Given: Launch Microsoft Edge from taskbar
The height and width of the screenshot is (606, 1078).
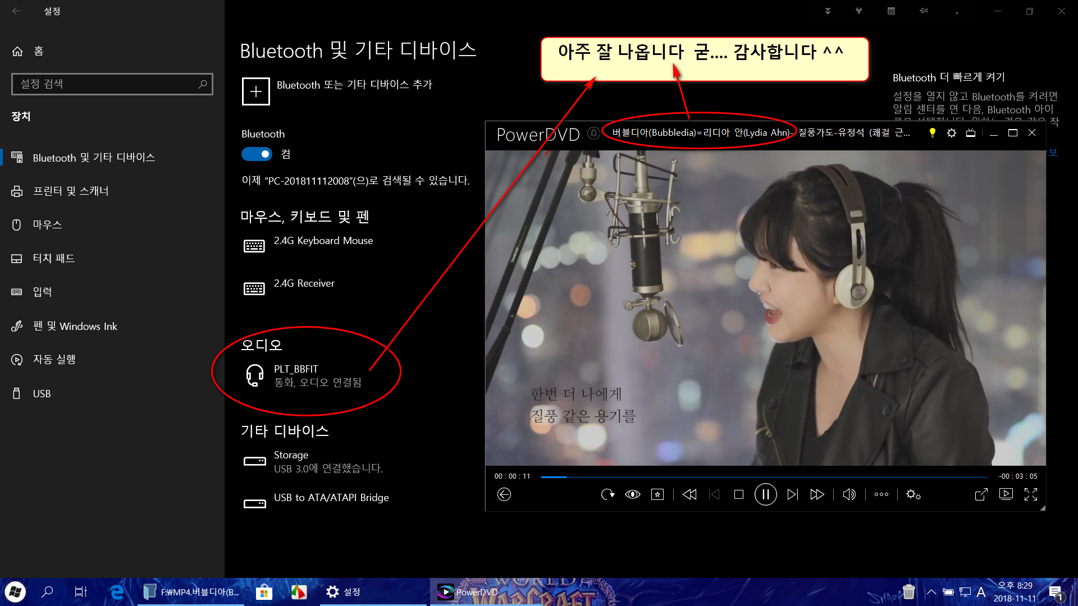Looking at the screenshot, I should coord(117,592).
